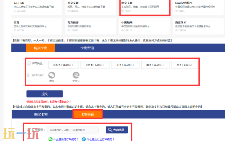Open the 百度学术 resource card
The width and height of the screenshot is (235, 141).
click(198, 26)
